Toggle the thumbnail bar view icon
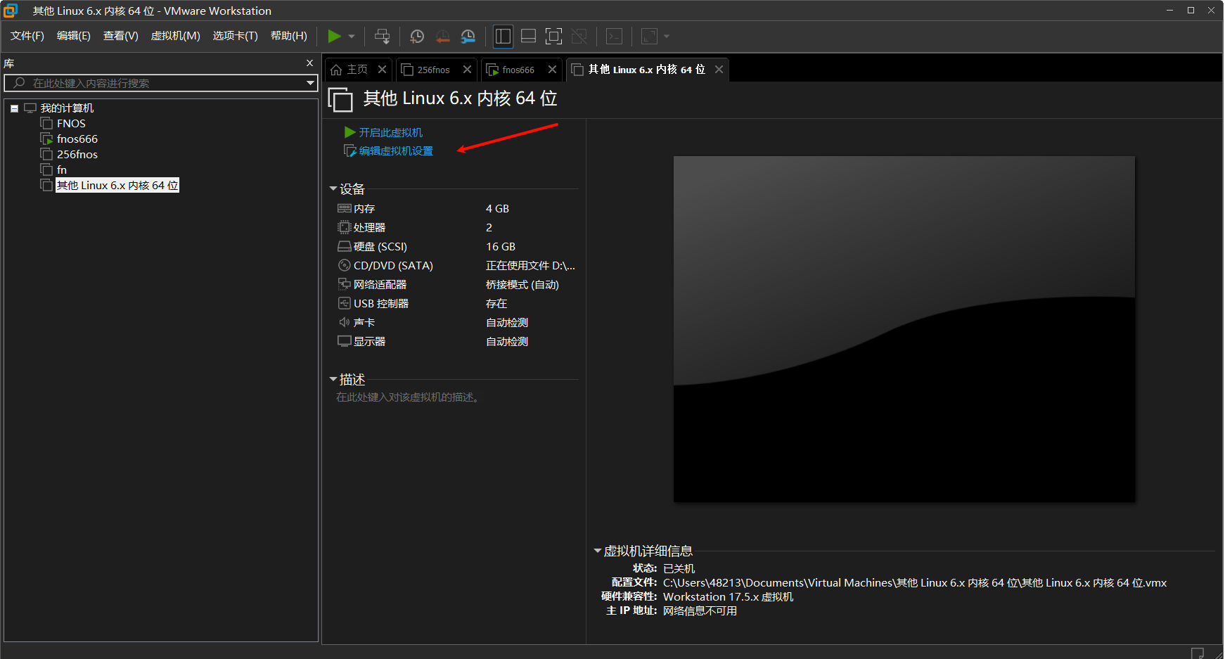 [528, 36]
